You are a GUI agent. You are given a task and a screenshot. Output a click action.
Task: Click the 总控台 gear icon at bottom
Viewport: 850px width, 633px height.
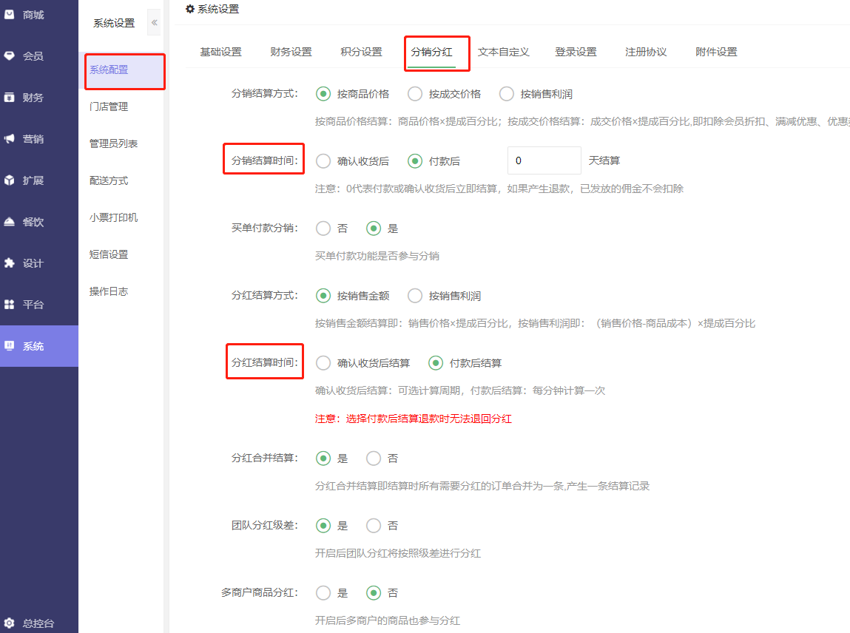coord(10,623)
